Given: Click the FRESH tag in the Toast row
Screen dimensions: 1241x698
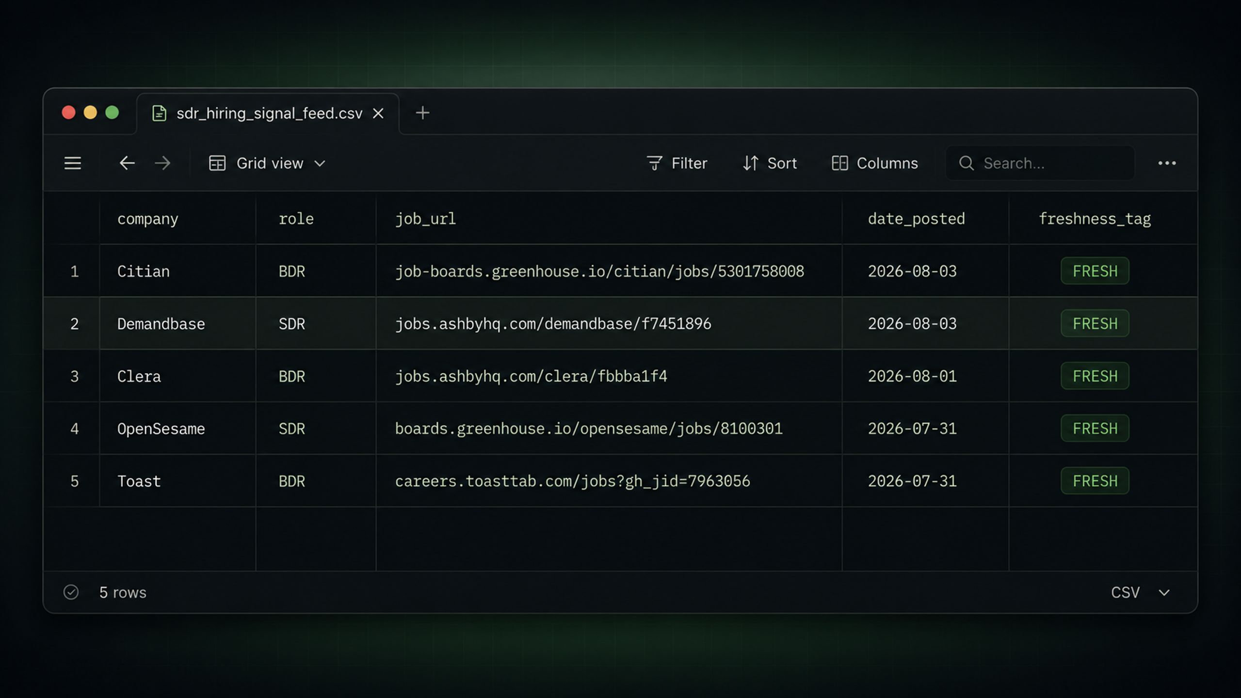Looking at the screenshot, I should (x=1095, y=481).
